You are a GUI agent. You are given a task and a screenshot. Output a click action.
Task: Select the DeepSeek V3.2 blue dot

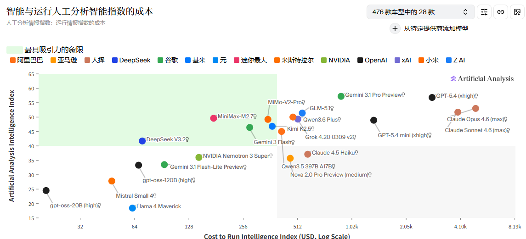tap(142, 141)
